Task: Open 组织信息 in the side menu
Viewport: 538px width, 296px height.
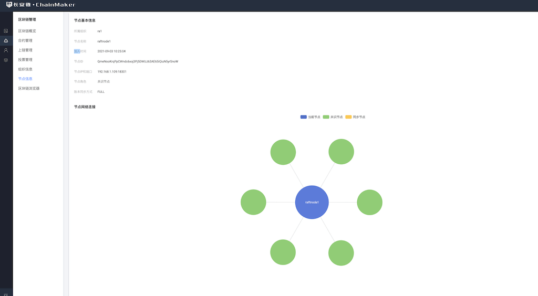Action: [x=25, y=69]
